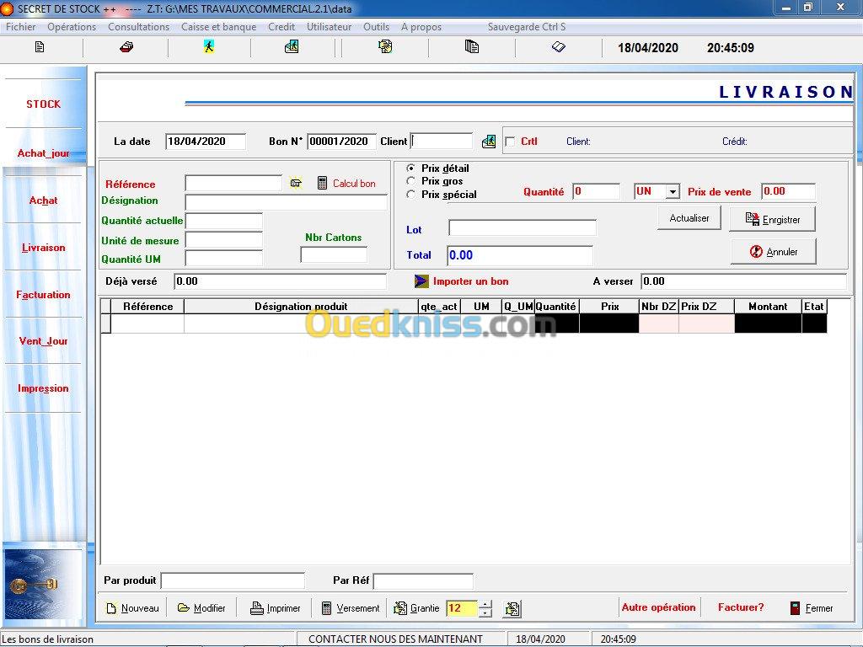The width and height of the screenshot is (863, 647).
Task: Click the icon right of the Grantie stepper
Action: [512, 608]
